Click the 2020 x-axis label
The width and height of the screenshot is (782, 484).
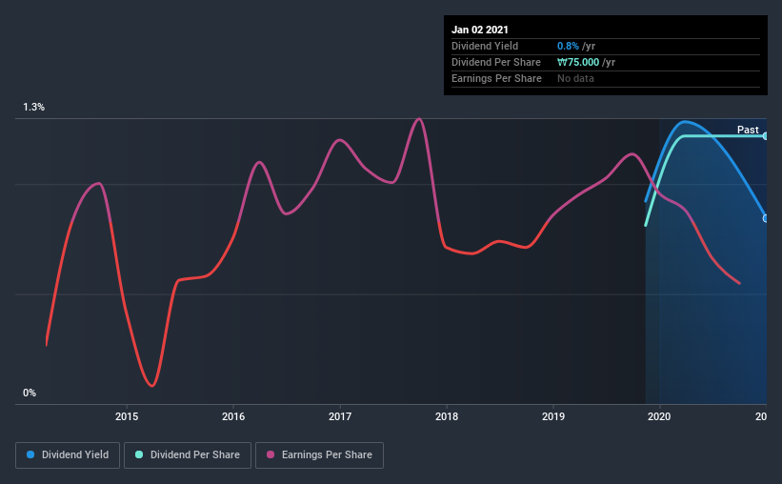(x=659, y=416)
